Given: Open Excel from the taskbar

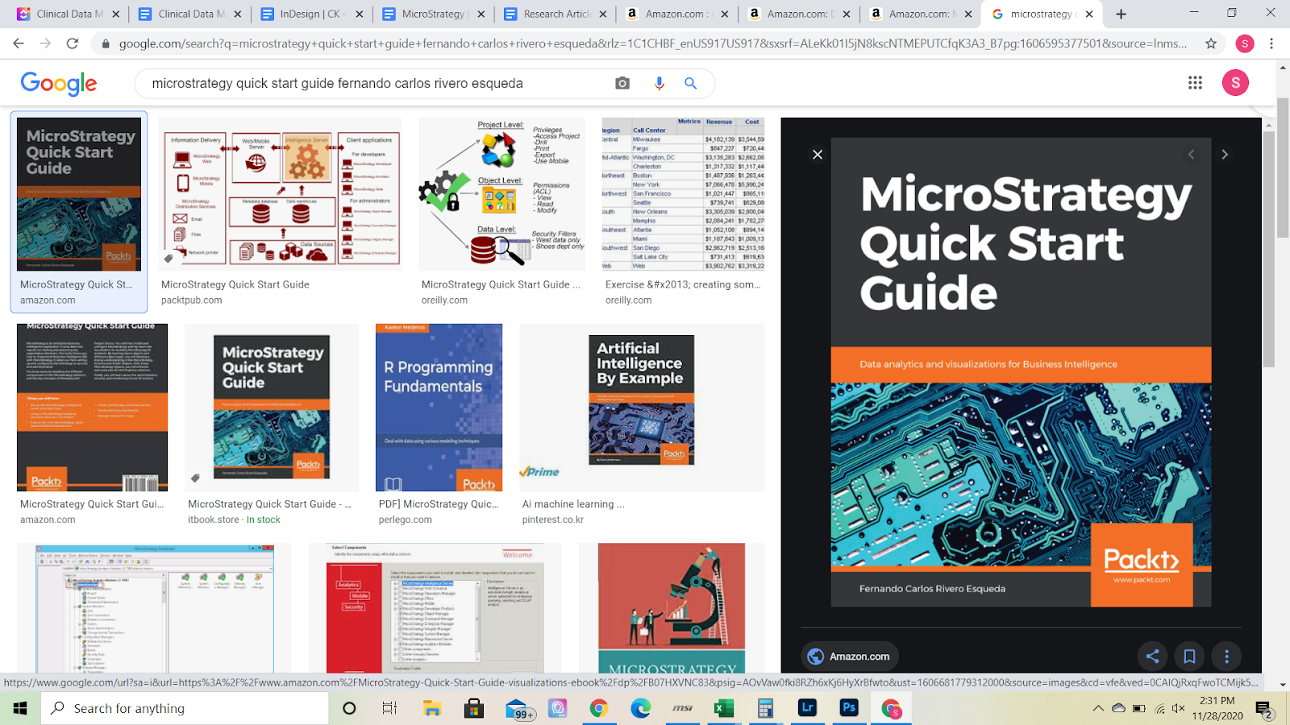Looking at the screenshot, I should point(724,708).
